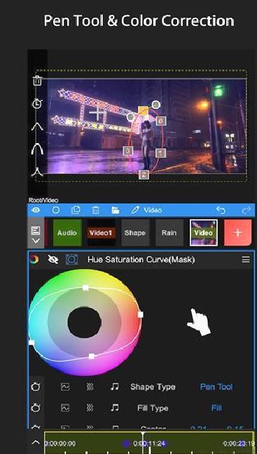
Task: Tap the white crosshair anchor in preview
Action: (98, 114)
